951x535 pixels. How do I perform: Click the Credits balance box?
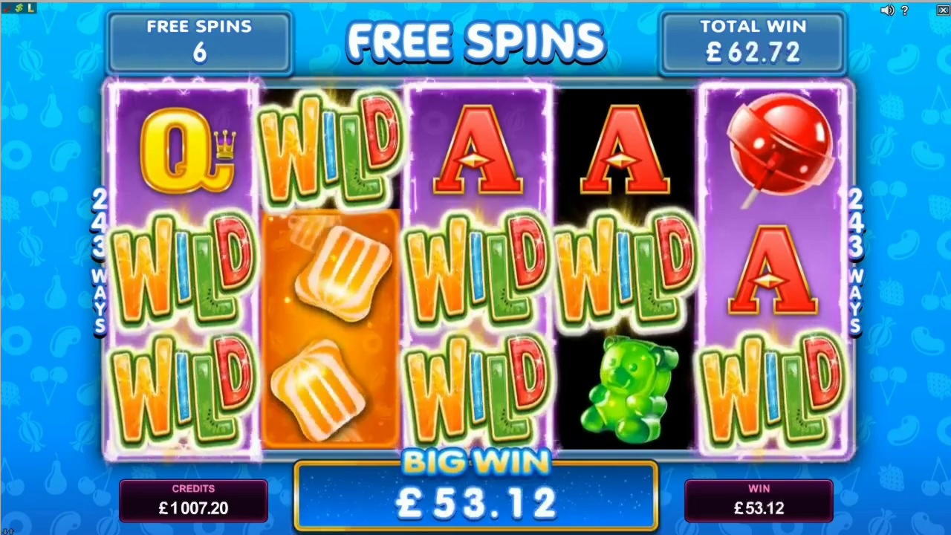[x=193, y=500]
